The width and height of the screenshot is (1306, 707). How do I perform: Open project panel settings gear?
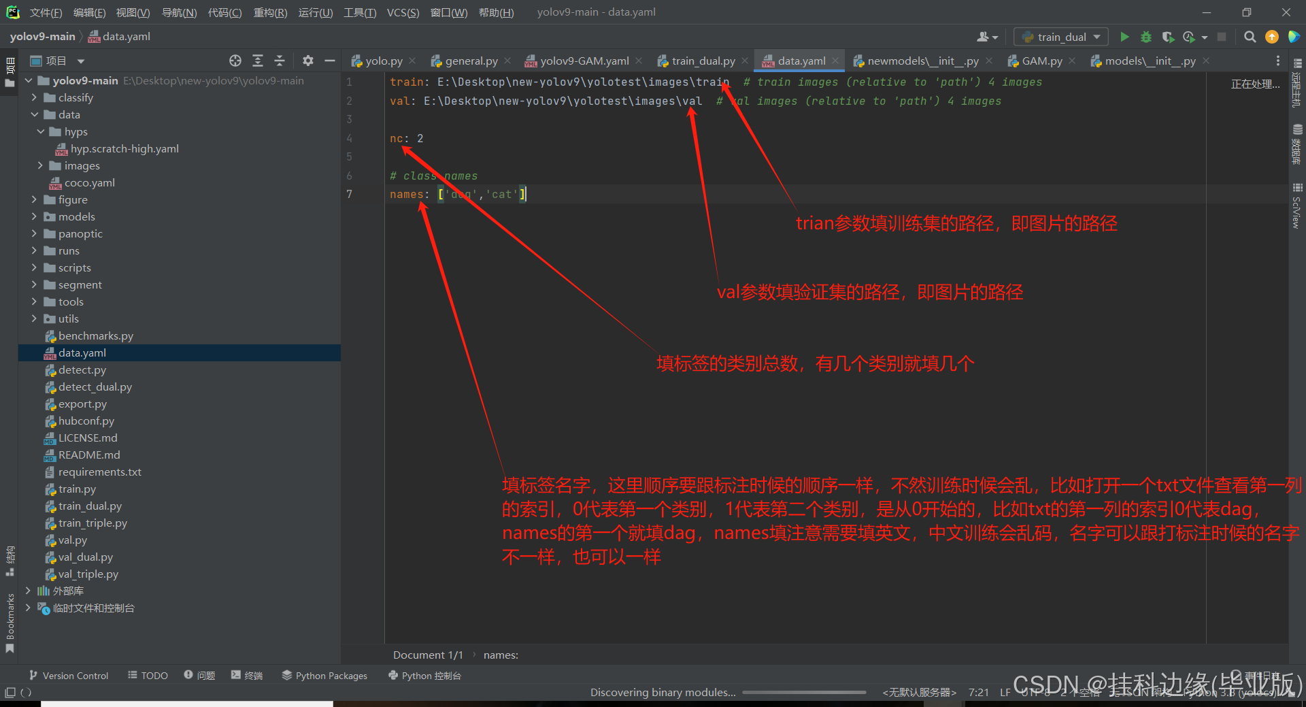click(x=308, y=61)
